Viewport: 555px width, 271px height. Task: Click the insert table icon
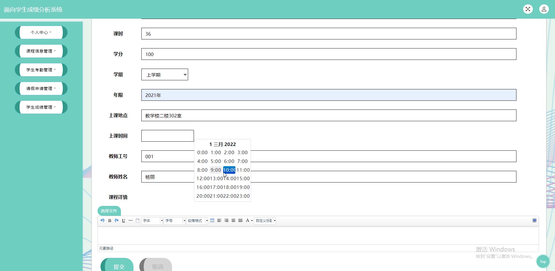tap(212, 220)
